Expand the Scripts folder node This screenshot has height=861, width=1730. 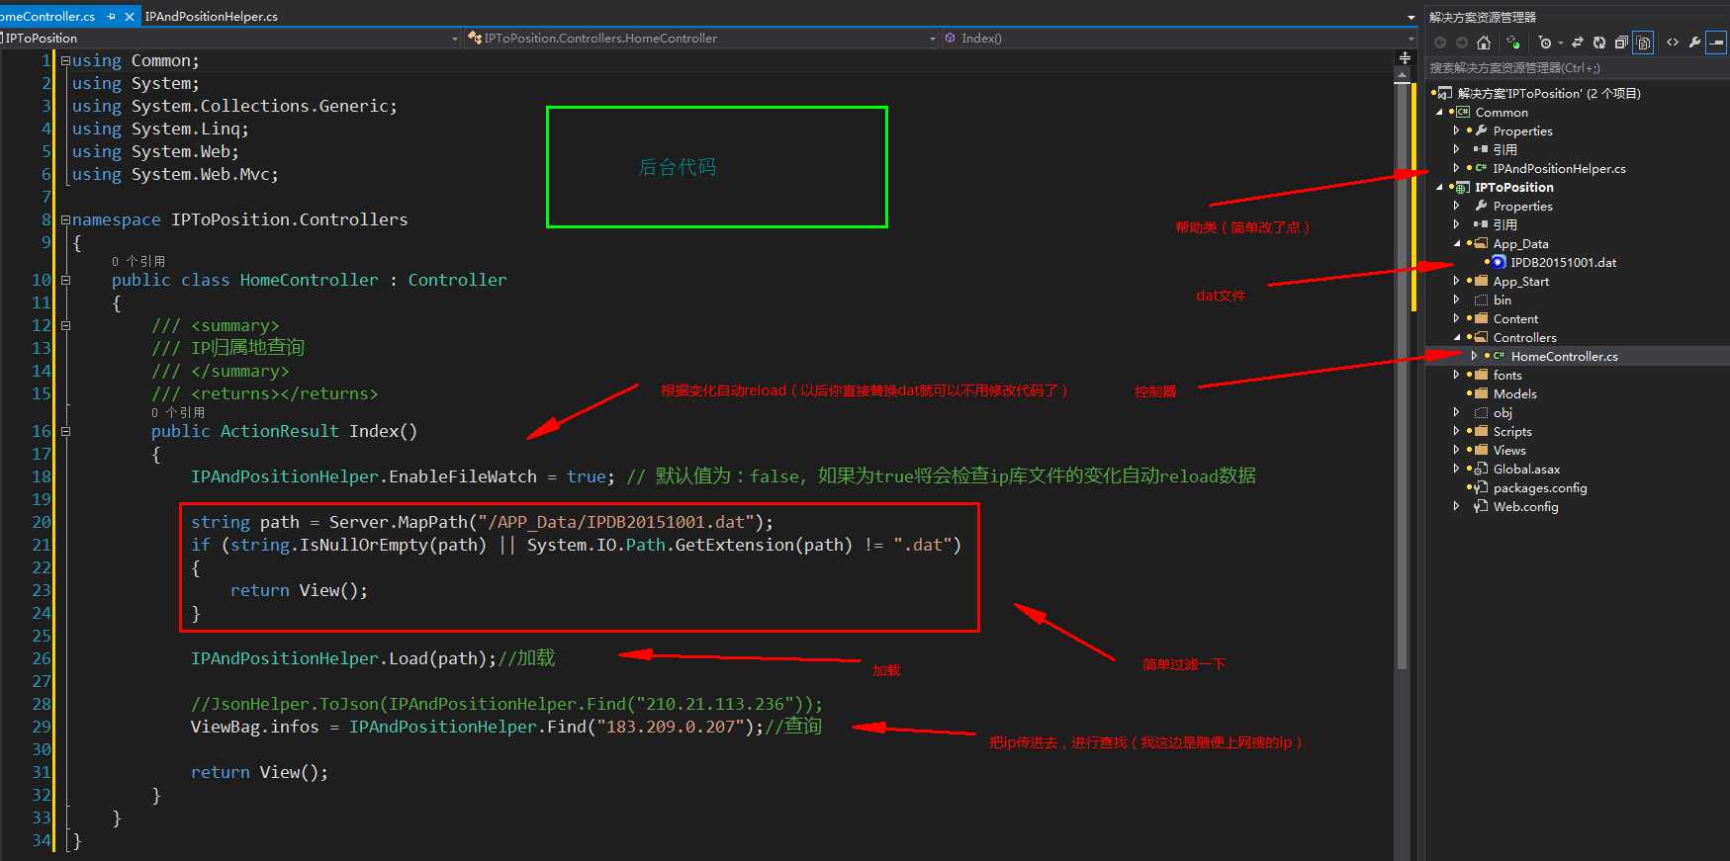(x=1457, y=431)
